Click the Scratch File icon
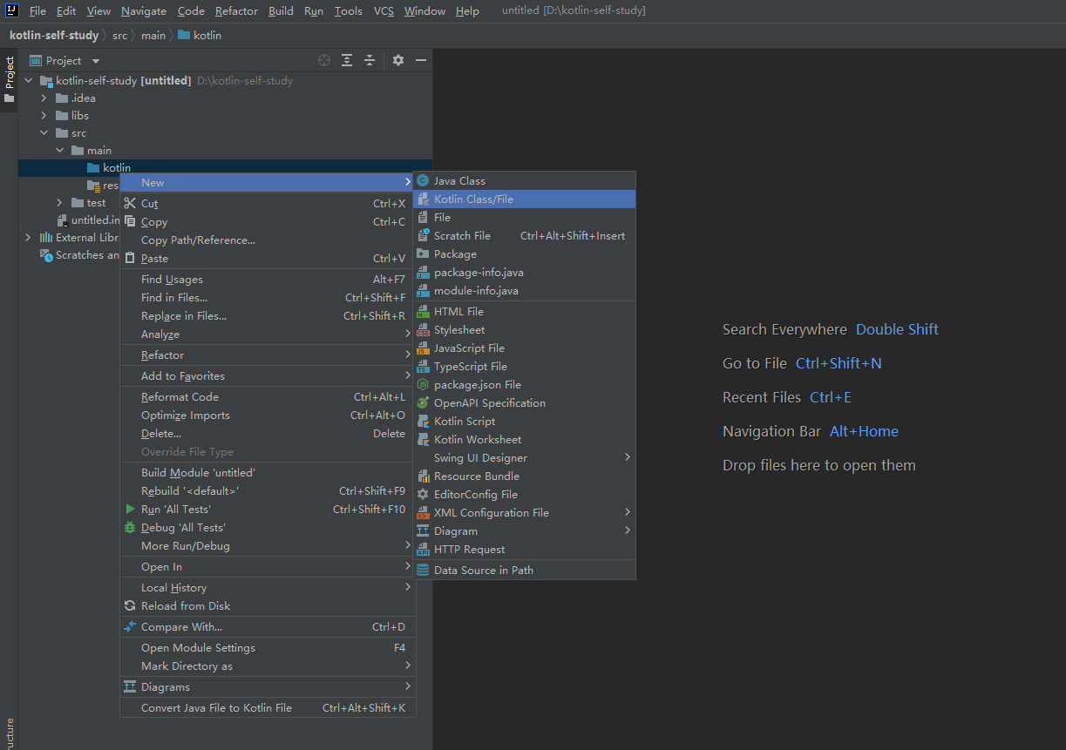Screen dimensions: 1066x750 point(423,236)
